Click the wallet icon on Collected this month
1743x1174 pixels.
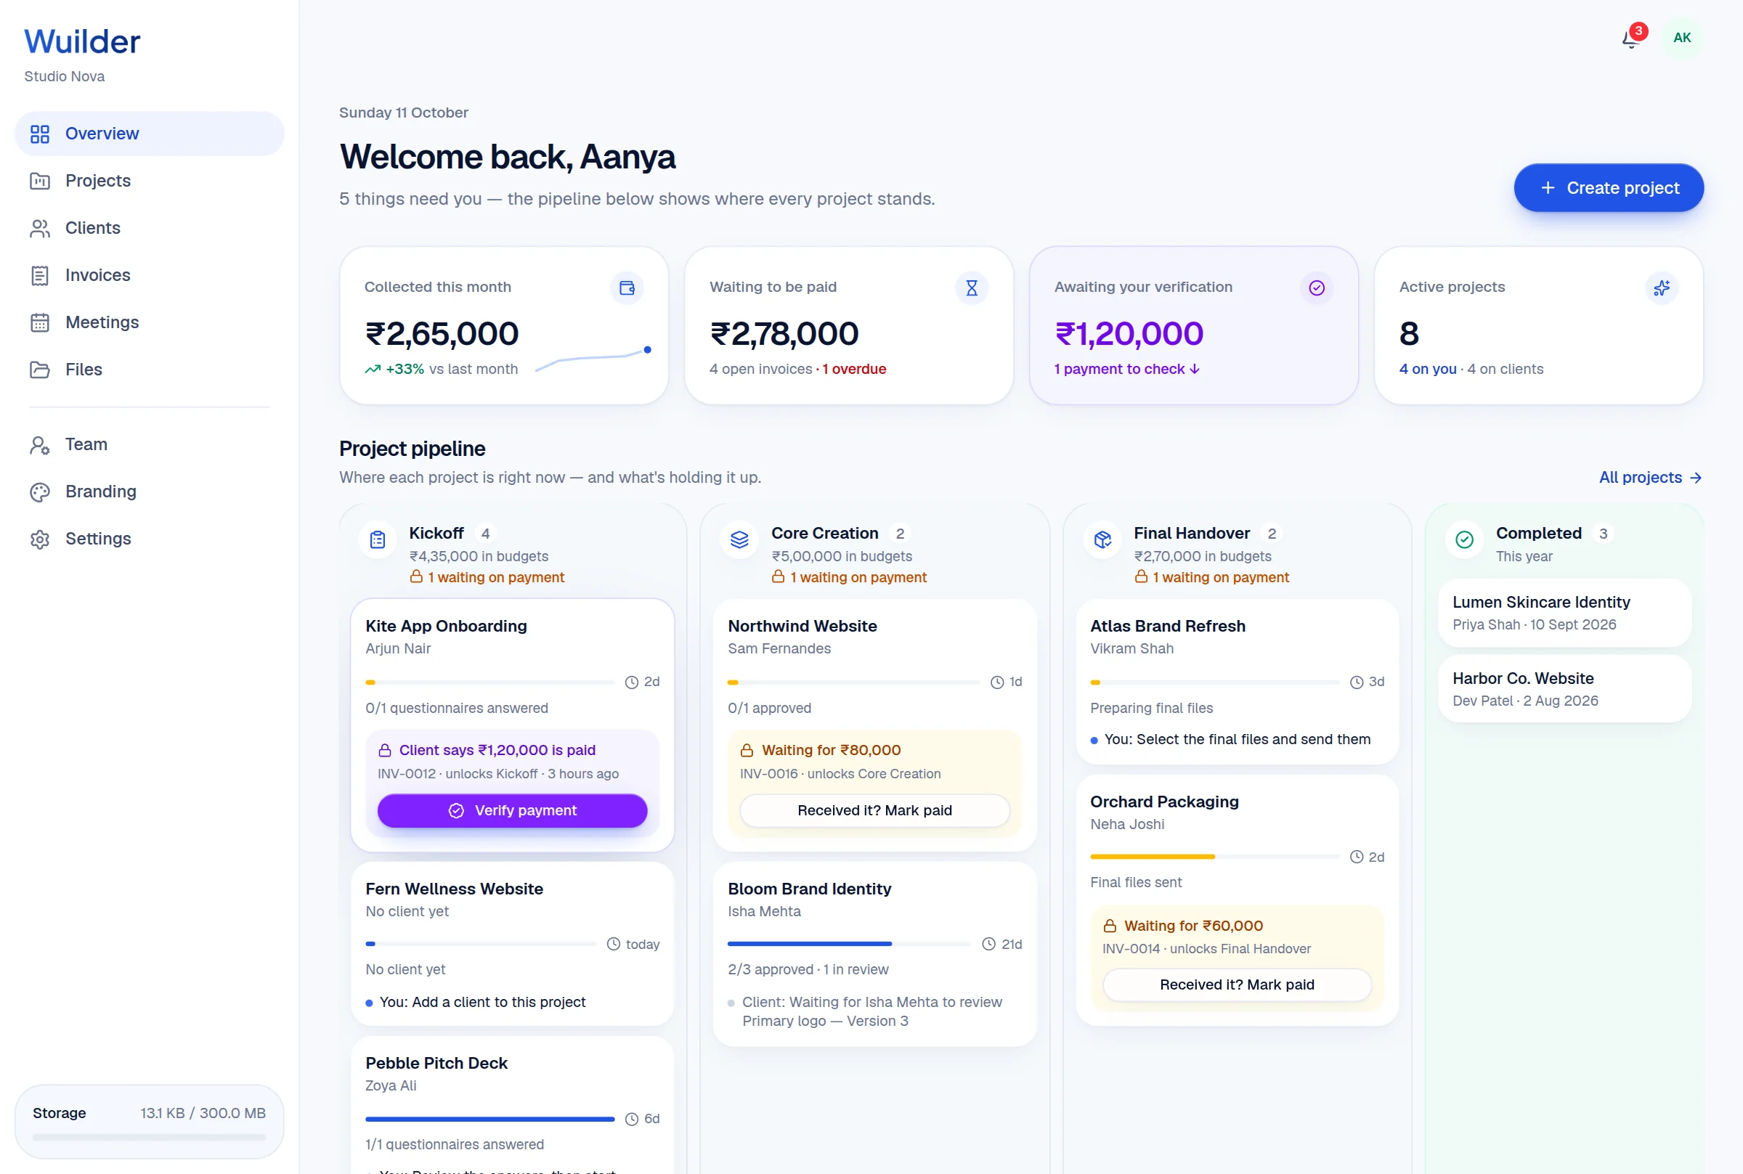click(x=627, y=288)
